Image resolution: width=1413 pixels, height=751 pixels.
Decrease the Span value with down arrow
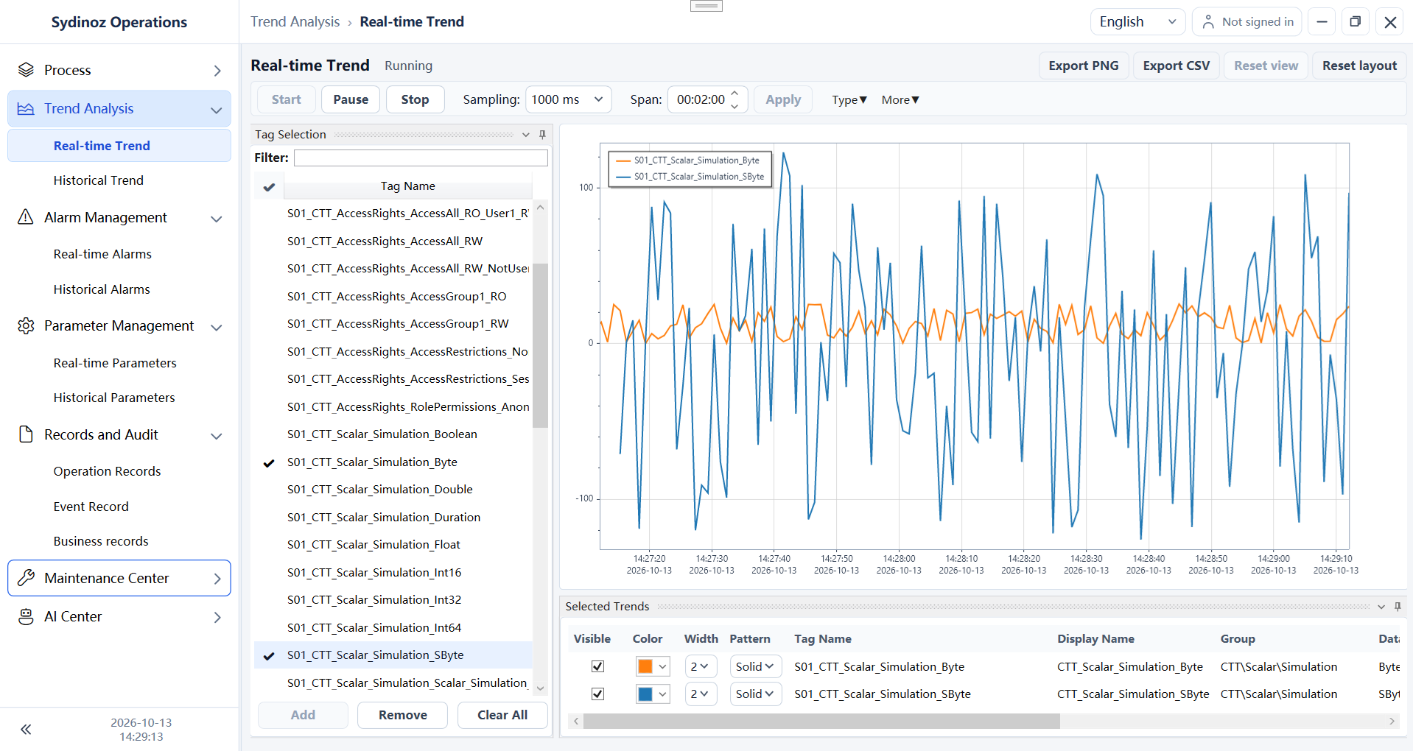tap(734, 106)
